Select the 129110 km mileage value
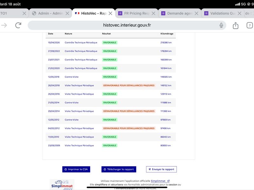 166,94
